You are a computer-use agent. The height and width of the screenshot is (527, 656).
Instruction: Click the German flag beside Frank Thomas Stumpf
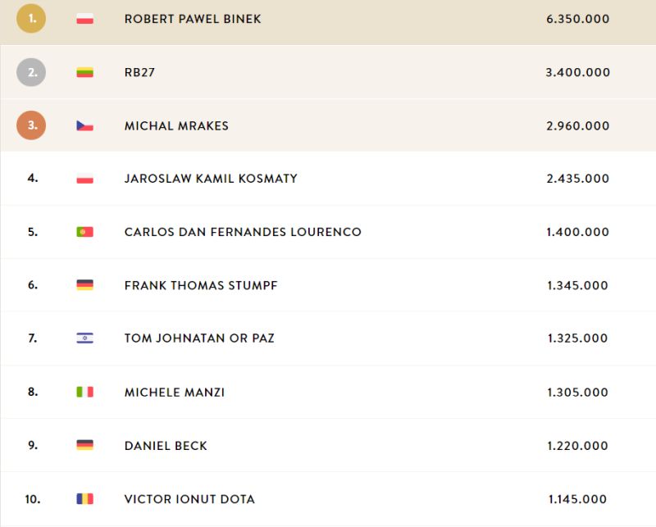pyautogui.click(x=85, y=285)
